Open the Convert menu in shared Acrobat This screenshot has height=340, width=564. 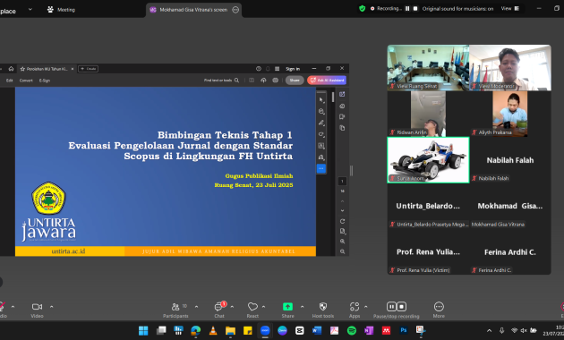[x=26, y=81]
